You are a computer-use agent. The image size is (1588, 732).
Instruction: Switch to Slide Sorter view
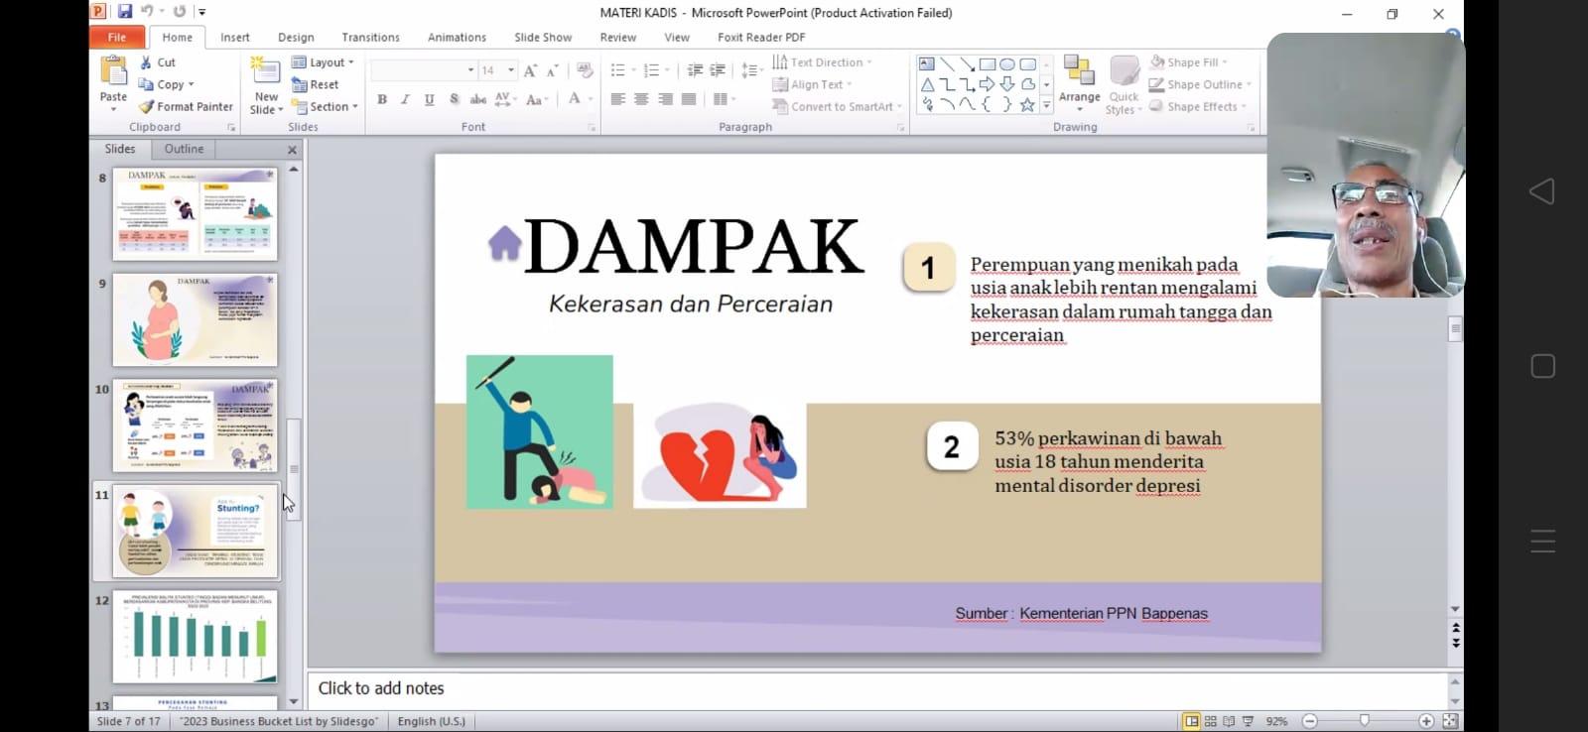click(1211, 721)
